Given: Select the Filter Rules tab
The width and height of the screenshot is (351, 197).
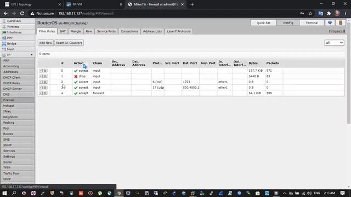Looking at the screenshot, I should click(x=47, y=31).
